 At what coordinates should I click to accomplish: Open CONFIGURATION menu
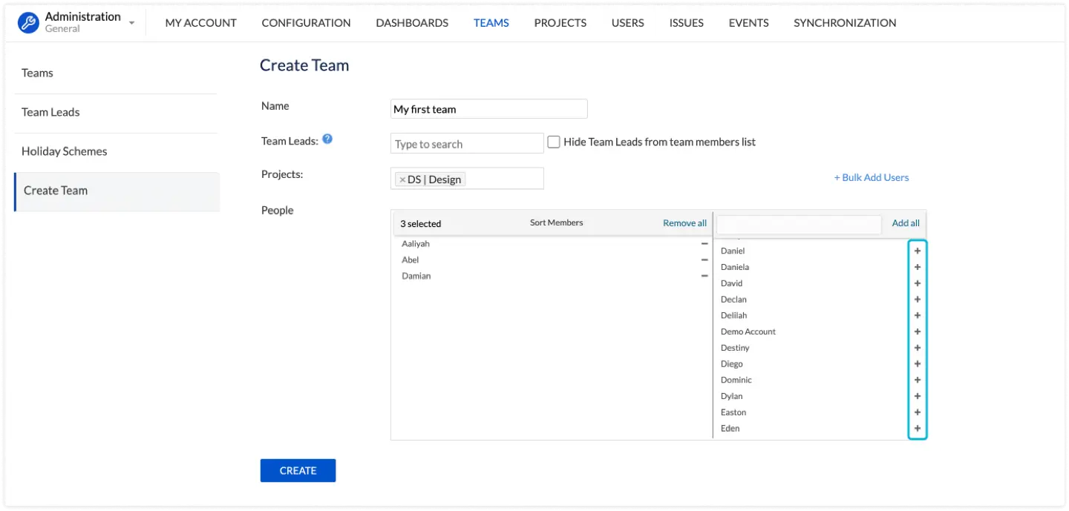[306, 23]
